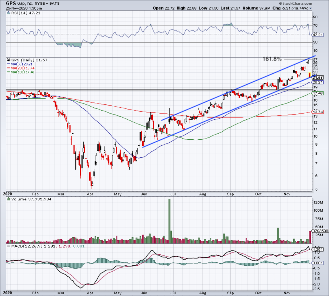329x296 pixels.
Task: Click the RSI(14) 47.21 indicator label
Action: pyautogui.click(x=25, y=13)
